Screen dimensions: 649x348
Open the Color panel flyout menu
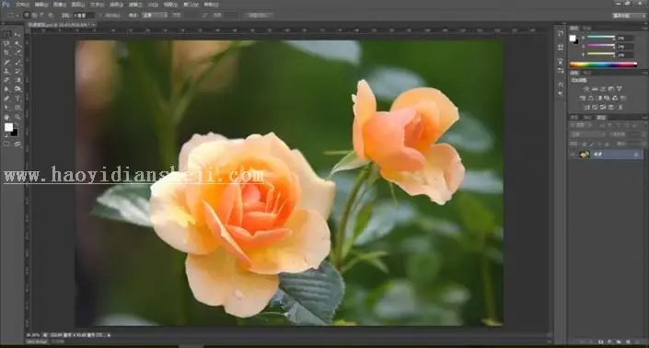point(644,29)
